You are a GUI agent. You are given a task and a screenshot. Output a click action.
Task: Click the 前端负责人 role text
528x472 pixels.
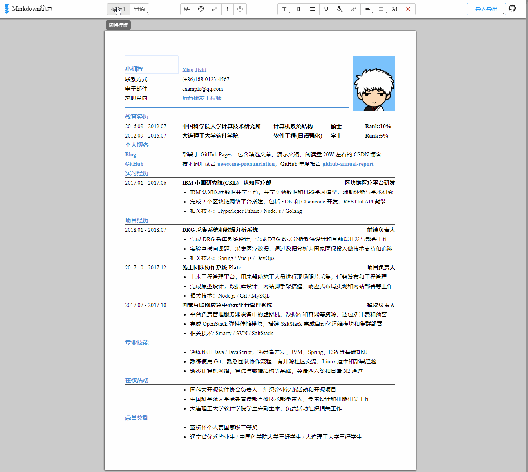381,230
